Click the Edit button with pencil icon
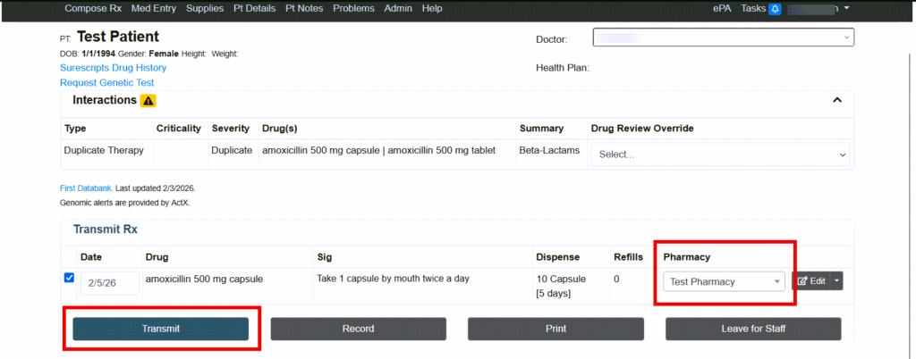Screen dimensions: 916x359 point(810,281)
